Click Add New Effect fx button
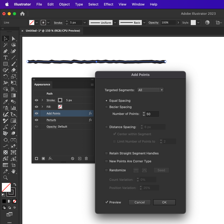Viewport: 224px width, 224px height. click(50, 158)
